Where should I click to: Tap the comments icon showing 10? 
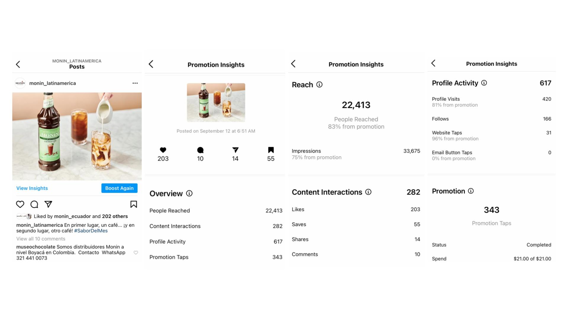point(200,150)
